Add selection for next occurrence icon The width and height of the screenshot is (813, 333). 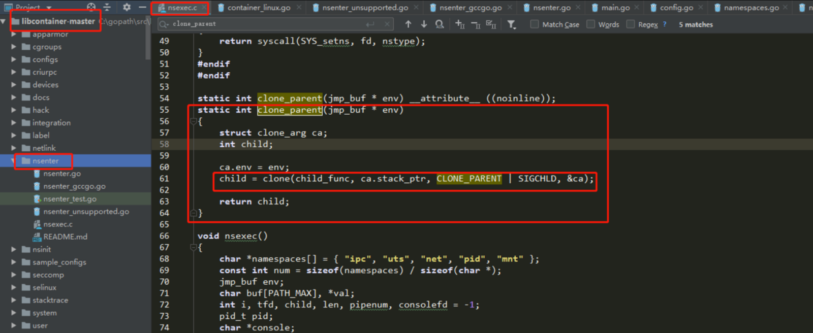tap(459, 24)
